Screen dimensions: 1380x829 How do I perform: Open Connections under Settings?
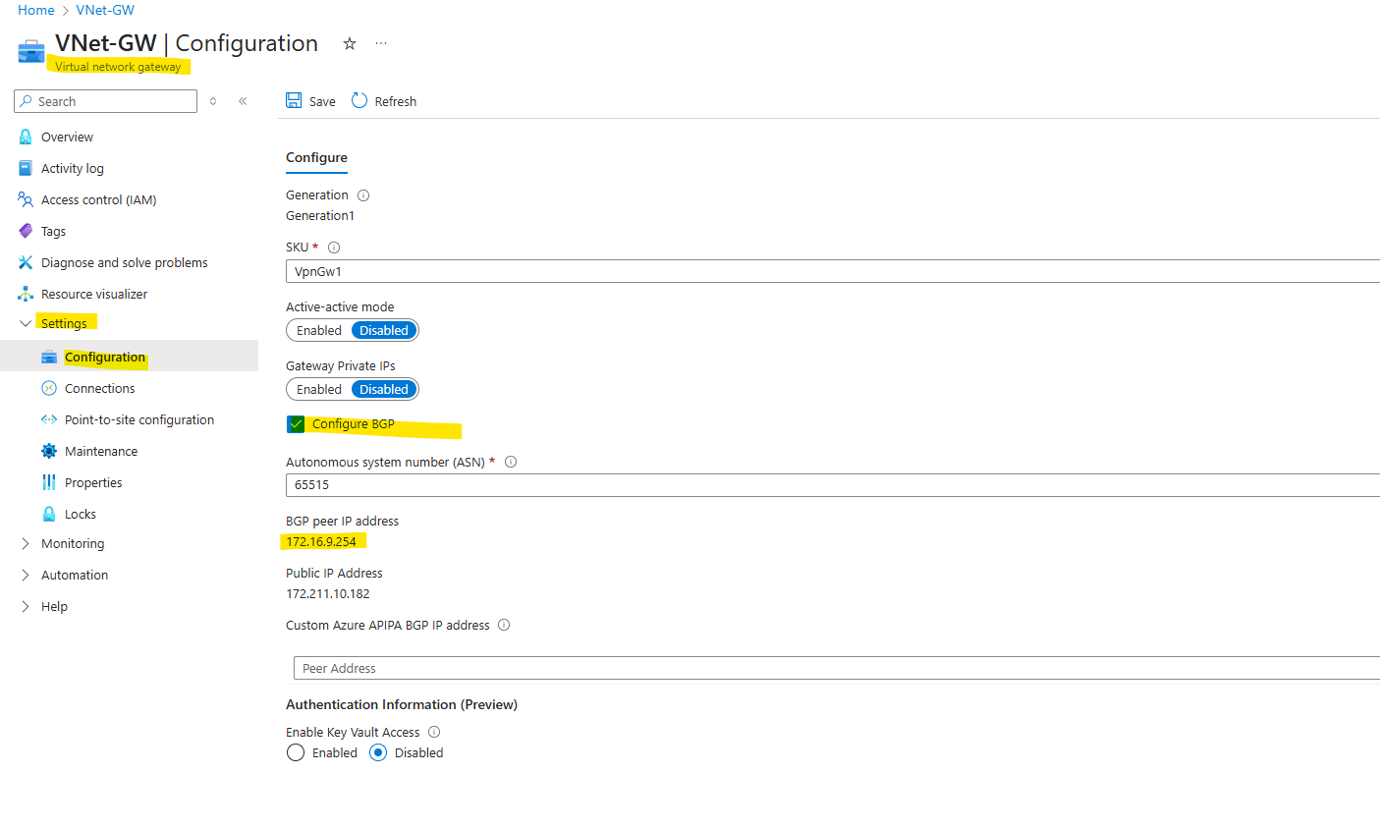pyautogui.click(x=100, y=388)
